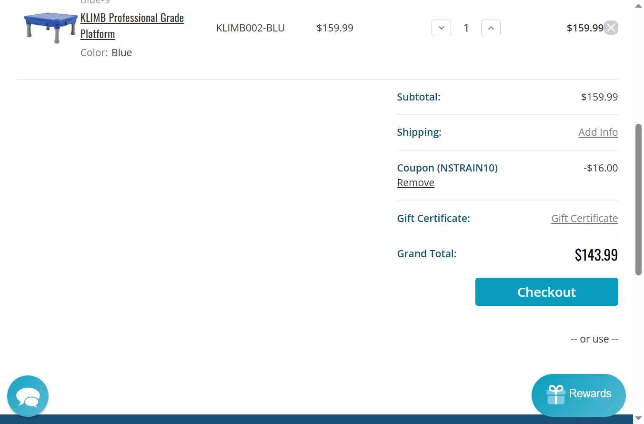Open the Gift Certificate link
644x424 pixels.
click(584, 218)
